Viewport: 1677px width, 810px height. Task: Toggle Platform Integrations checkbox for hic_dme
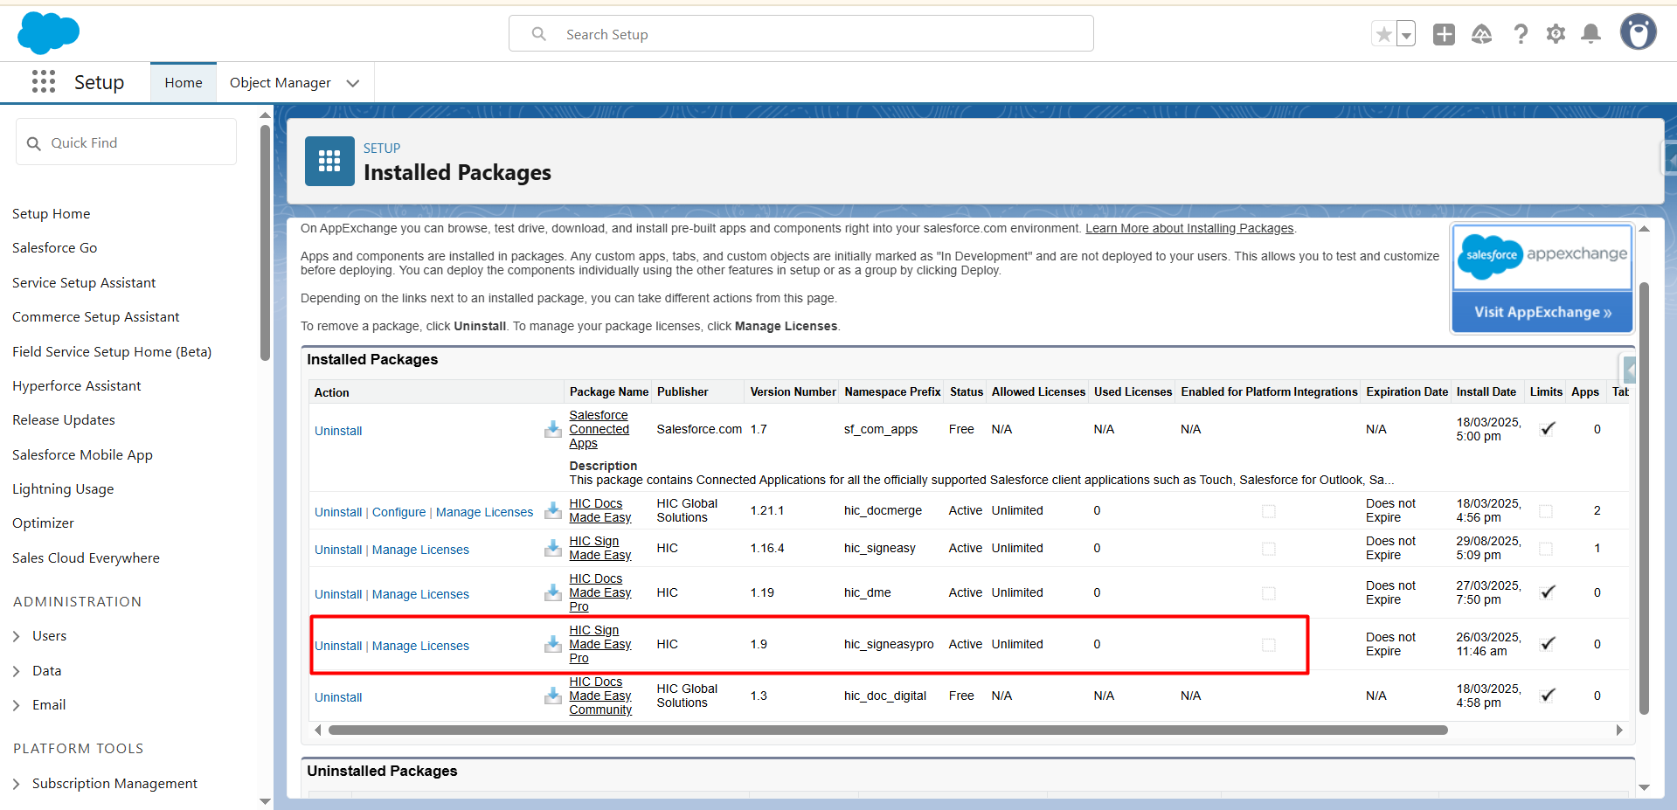pos(1269,593)
